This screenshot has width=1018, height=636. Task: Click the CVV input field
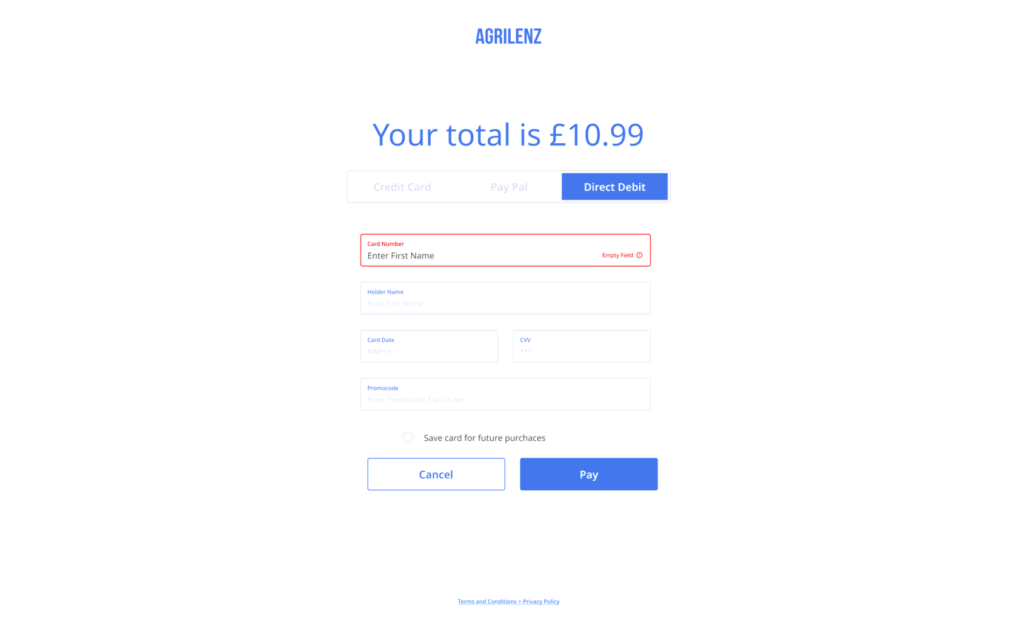(581, 351)
